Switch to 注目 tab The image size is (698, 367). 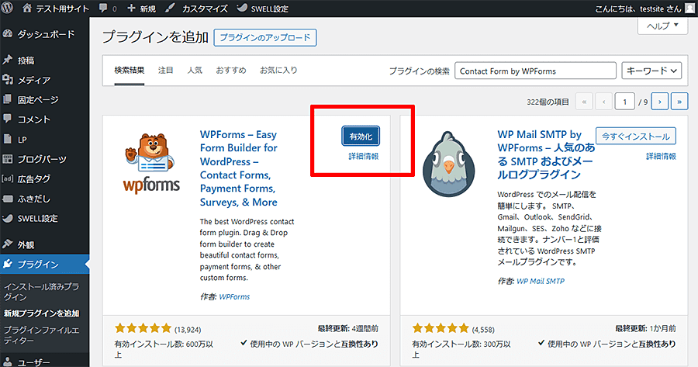click(x=166, y=70)
